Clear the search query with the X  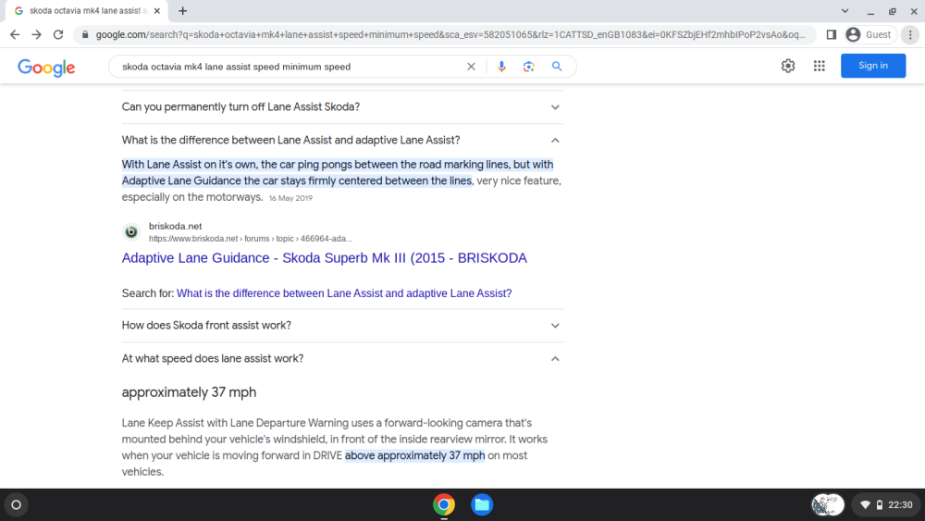(x=471, y=67)
